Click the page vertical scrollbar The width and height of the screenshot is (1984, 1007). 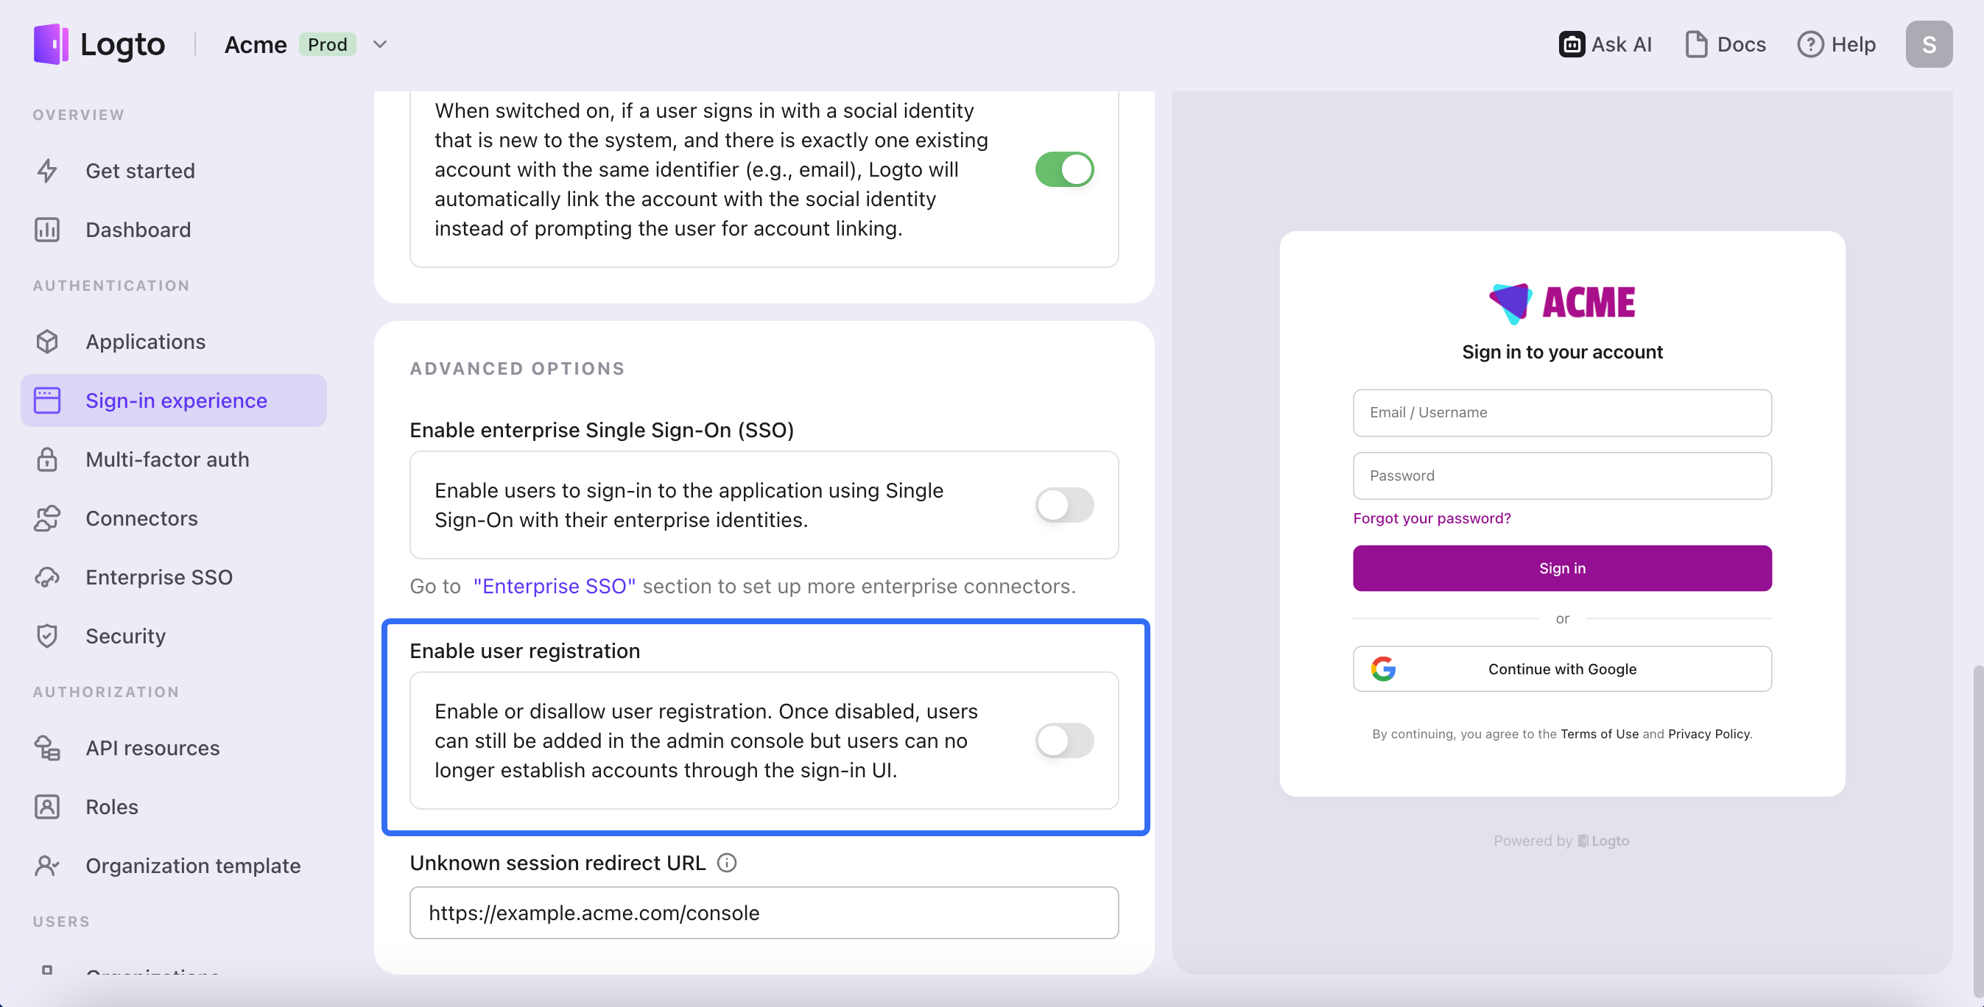tap(1979, 832)
